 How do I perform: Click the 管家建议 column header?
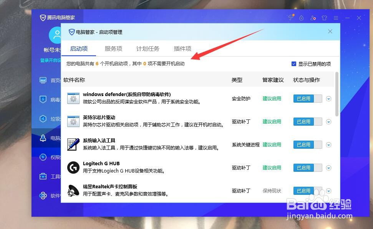pos(273,80)
